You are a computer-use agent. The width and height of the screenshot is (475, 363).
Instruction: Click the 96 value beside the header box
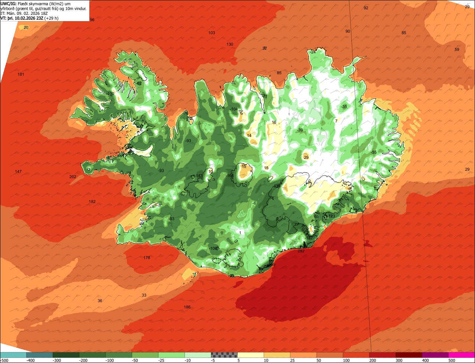[x=92, y=20]
